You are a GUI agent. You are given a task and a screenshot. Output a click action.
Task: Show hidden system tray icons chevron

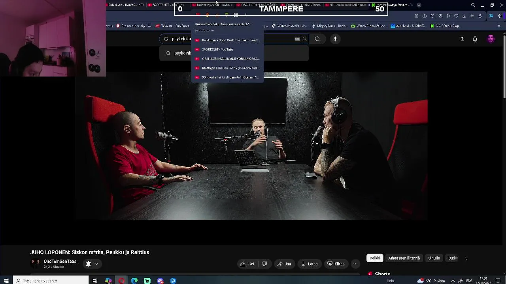[x=453, y=281]
